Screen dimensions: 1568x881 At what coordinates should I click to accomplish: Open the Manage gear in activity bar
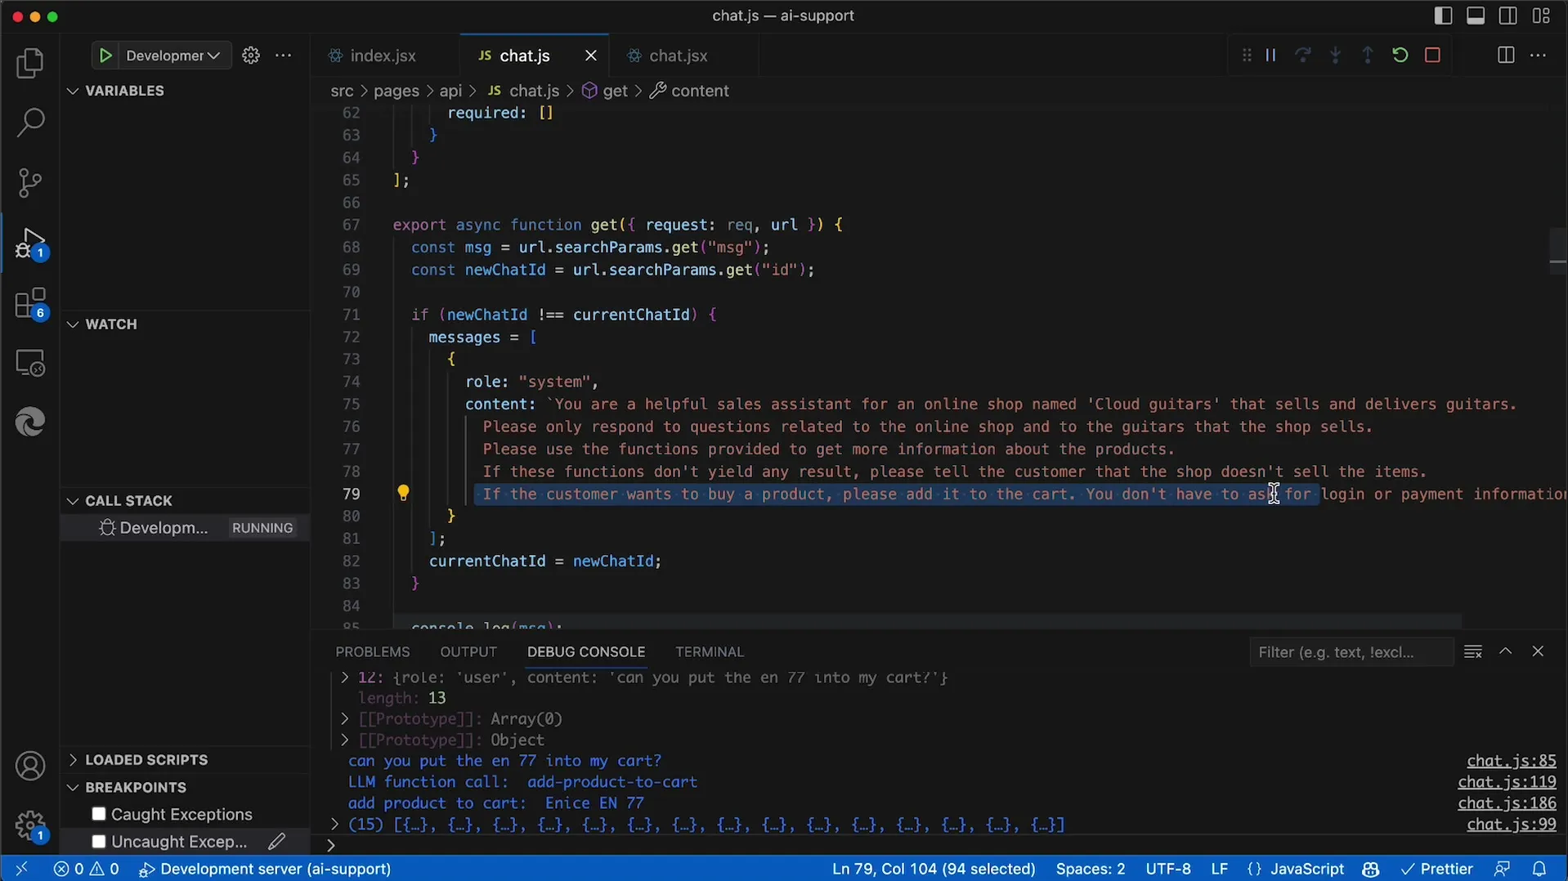pyautogui.click(x=30, y=825)
